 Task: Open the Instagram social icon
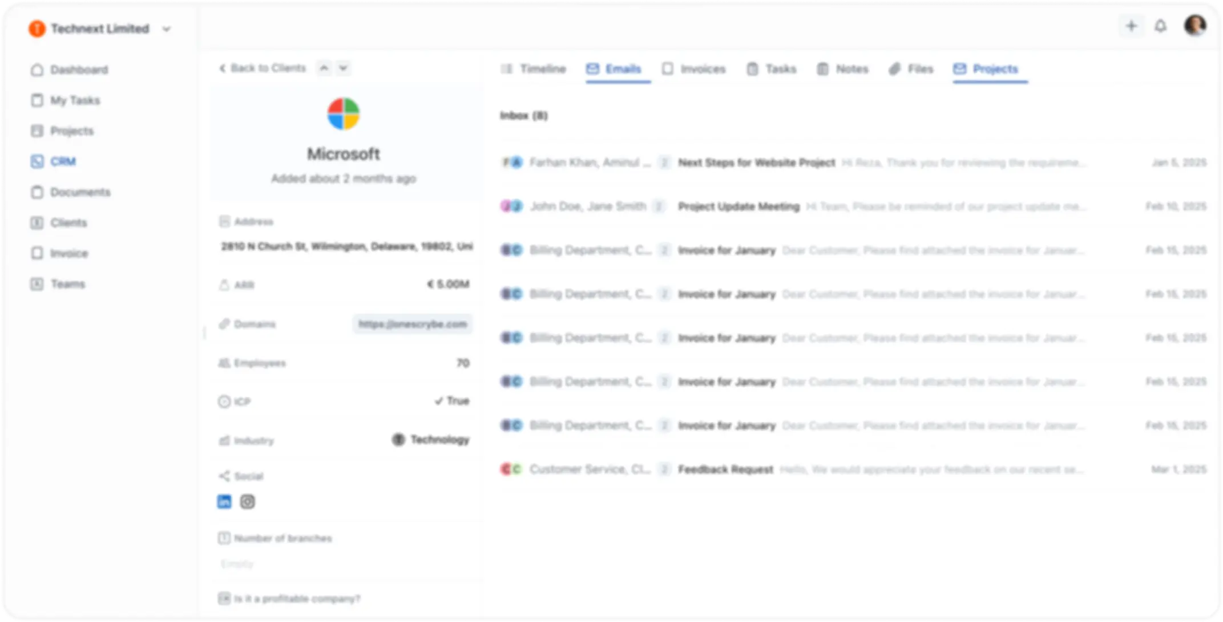(x=247, y=502)
